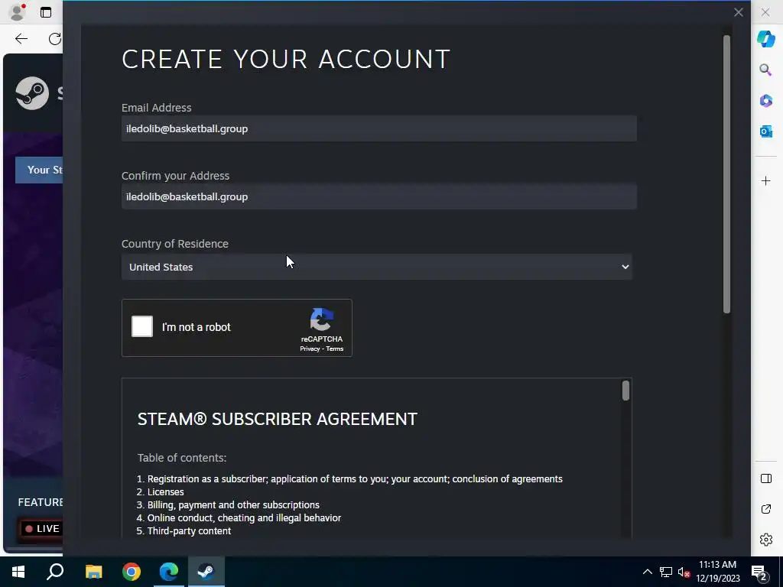Click item Online conduct, cheating and illegal behavior
This screenshot has width=783, height=587.
(x=244, y=517)
